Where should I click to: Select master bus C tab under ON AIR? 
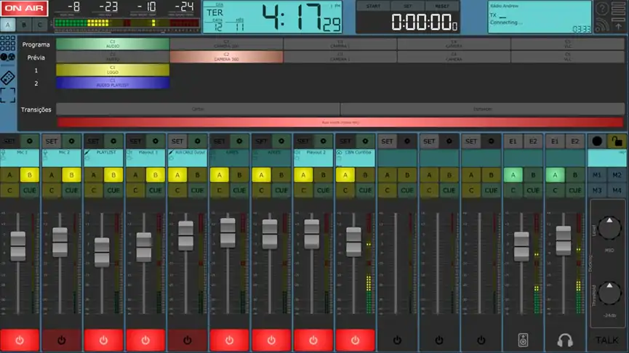pos(40,25)
